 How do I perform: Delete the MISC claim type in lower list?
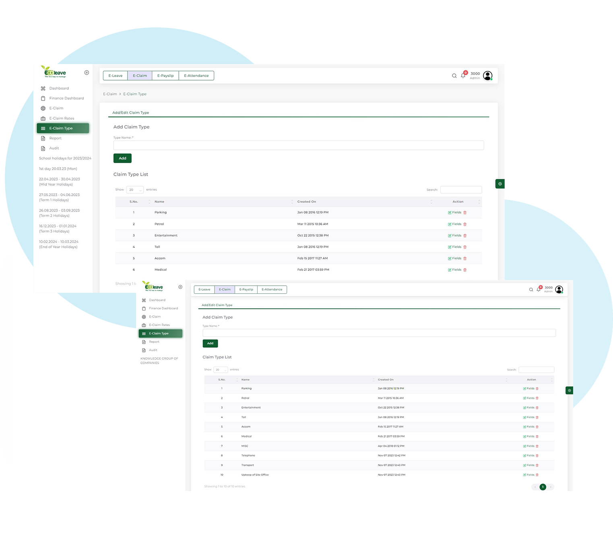537,446
